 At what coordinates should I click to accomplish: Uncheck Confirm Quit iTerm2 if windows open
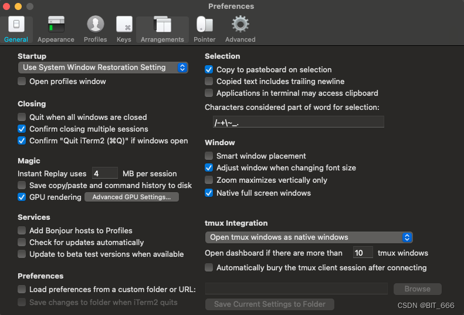[22, 141]
